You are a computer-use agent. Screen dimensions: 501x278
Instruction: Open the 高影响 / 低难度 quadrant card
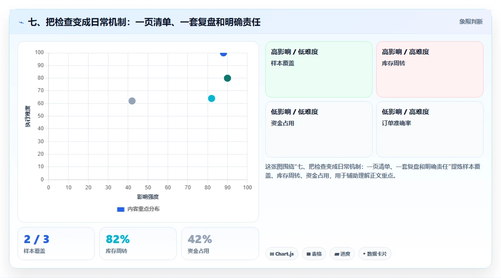click(319, 69)
